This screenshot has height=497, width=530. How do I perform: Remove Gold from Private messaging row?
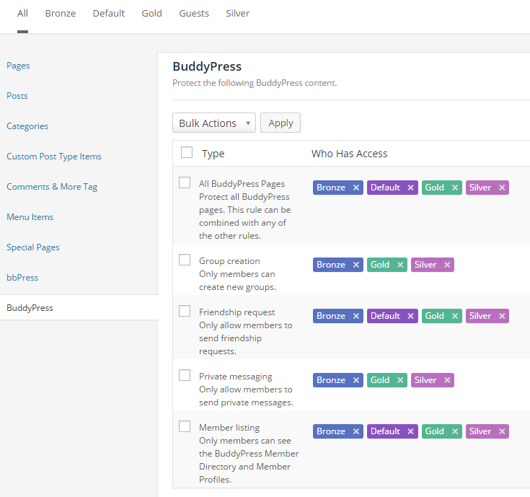pyautogui.click(x=400, y=380)
